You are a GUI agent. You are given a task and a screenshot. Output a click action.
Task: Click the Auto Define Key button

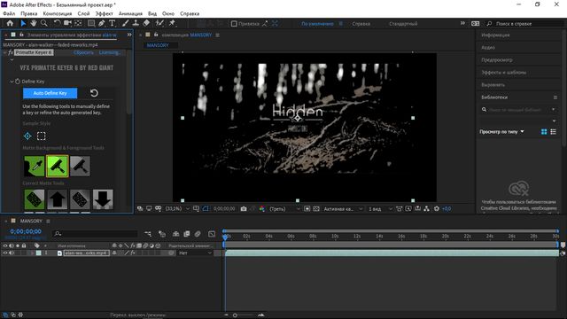pyautogui.click(x=50, y=93)
